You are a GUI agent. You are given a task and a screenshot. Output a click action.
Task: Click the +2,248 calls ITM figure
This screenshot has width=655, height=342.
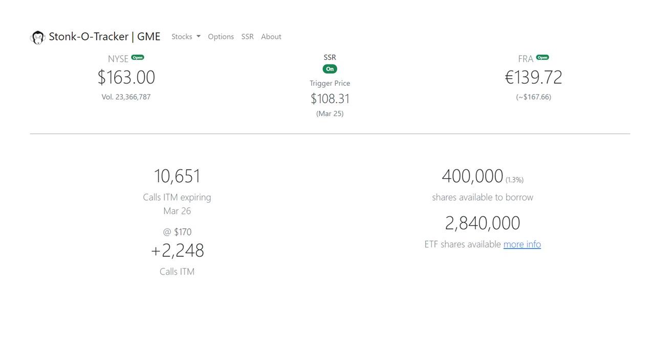click(177, 251)
